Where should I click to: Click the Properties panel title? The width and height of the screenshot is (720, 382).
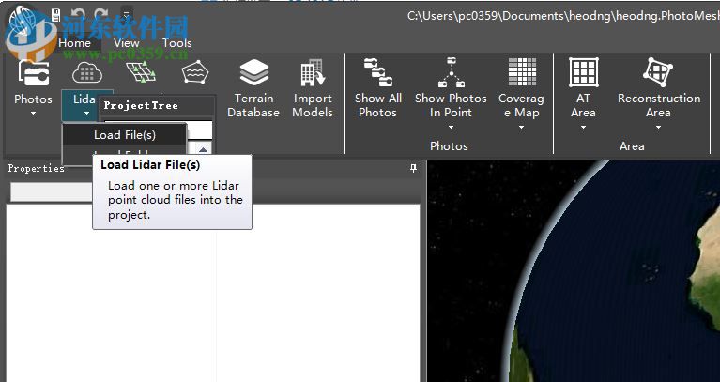tap(37, 169)
